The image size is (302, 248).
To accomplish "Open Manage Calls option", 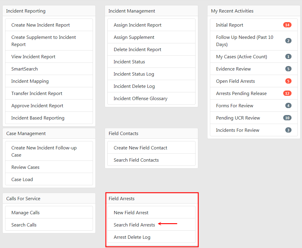I will click(25, 213).
